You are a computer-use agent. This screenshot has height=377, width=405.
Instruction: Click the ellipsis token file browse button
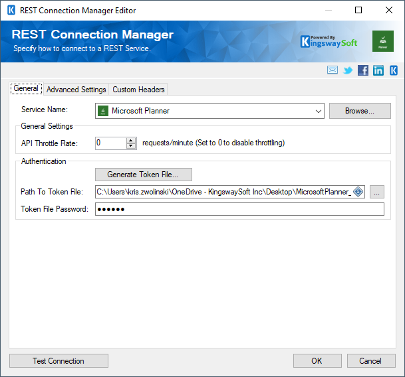(377, 192)
